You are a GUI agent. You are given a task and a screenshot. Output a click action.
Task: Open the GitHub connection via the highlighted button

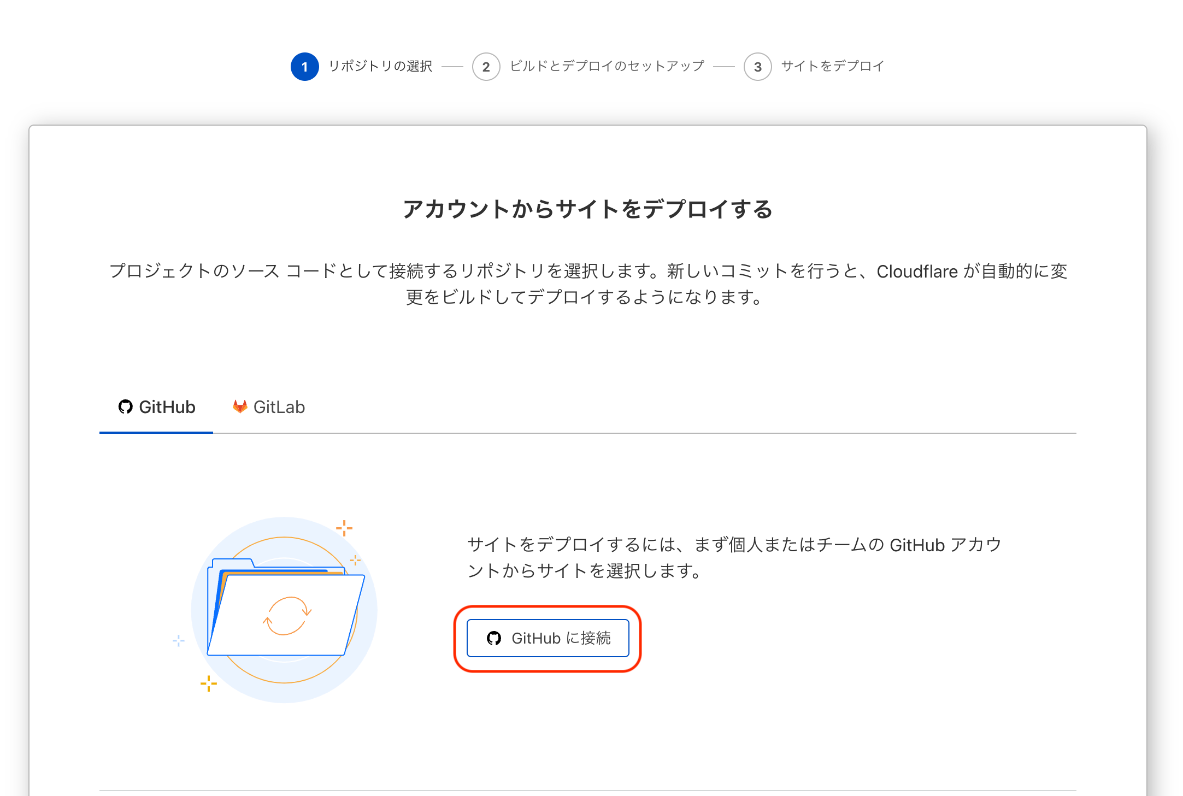(548, 638)
